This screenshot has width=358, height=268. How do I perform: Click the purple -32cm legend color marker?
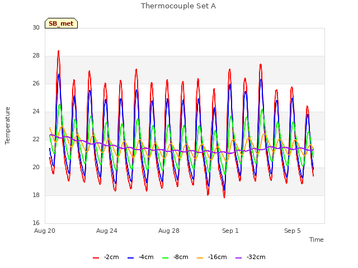tap(239, 258)
